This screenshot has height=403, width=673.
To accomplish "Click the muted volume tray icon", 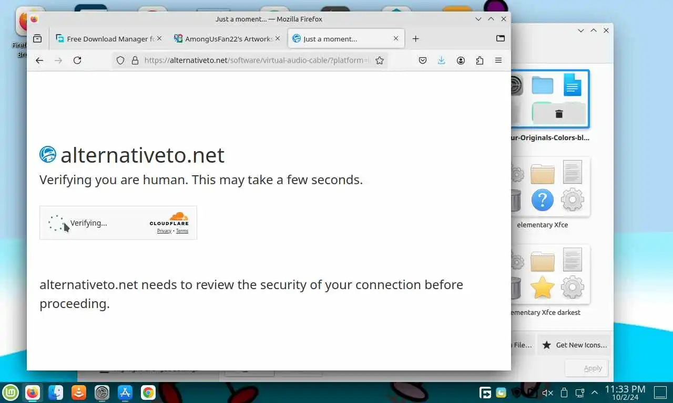I will pos(547,393).
